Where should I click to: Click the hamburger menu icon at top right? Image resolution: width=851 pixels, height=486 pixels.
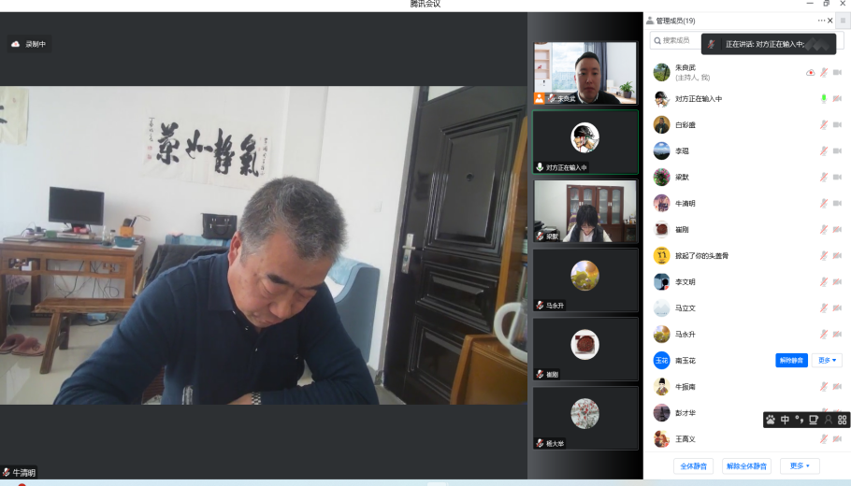pos(843,21)
